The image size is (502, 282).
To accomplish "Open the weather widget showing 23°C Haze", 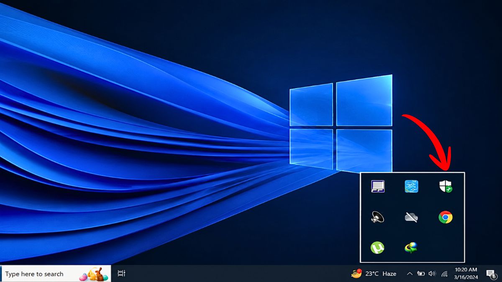I will point(374,274).
